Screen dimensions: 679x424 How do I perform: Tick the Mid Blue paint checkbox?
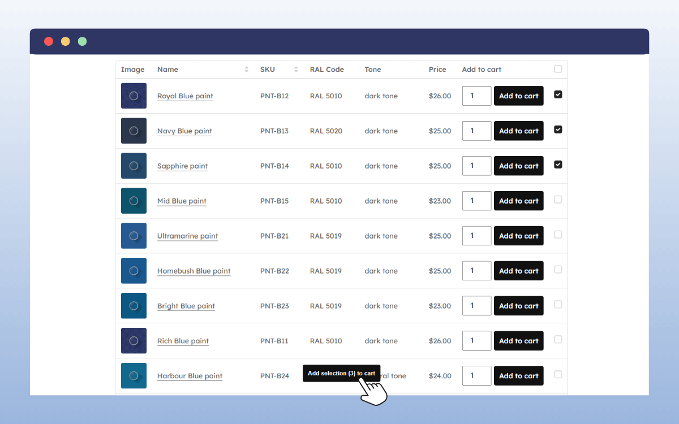[x=558, y=200]
